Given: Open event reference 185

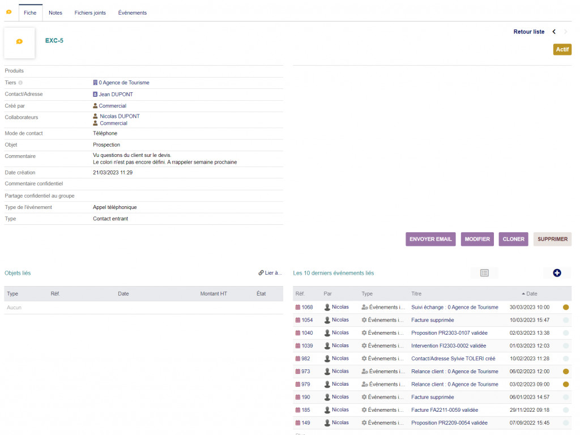Looking at the screenshot, I should tap(302, 410).
